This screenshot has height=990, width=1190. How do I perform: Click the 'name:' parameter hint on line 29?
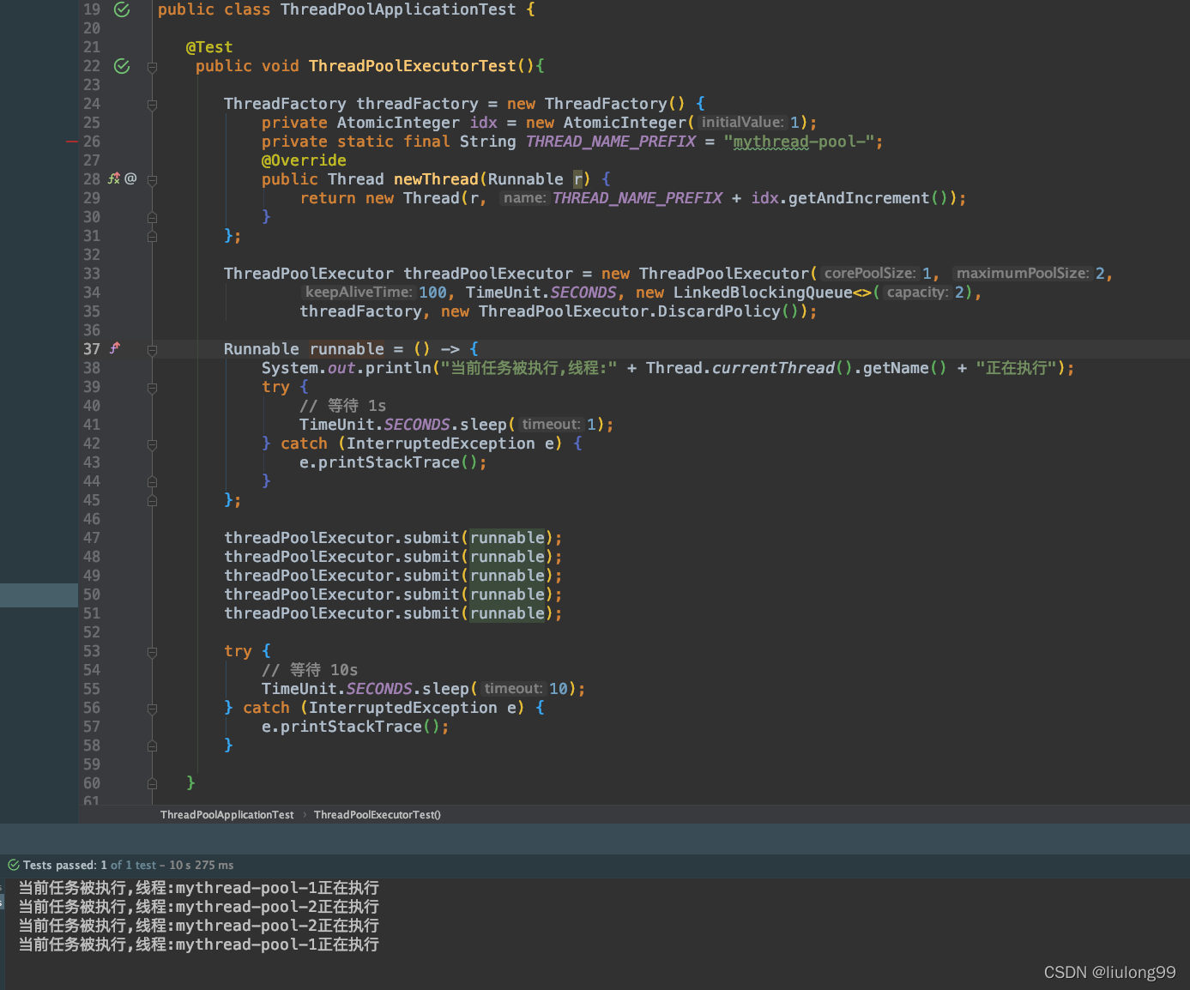coord(524,198)
